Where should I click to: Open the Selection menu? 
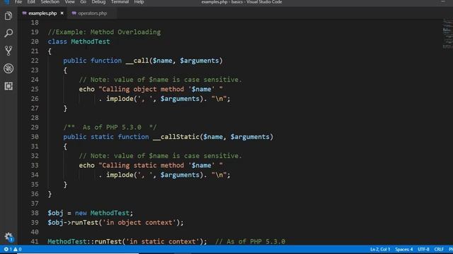(x=50, y=2)
